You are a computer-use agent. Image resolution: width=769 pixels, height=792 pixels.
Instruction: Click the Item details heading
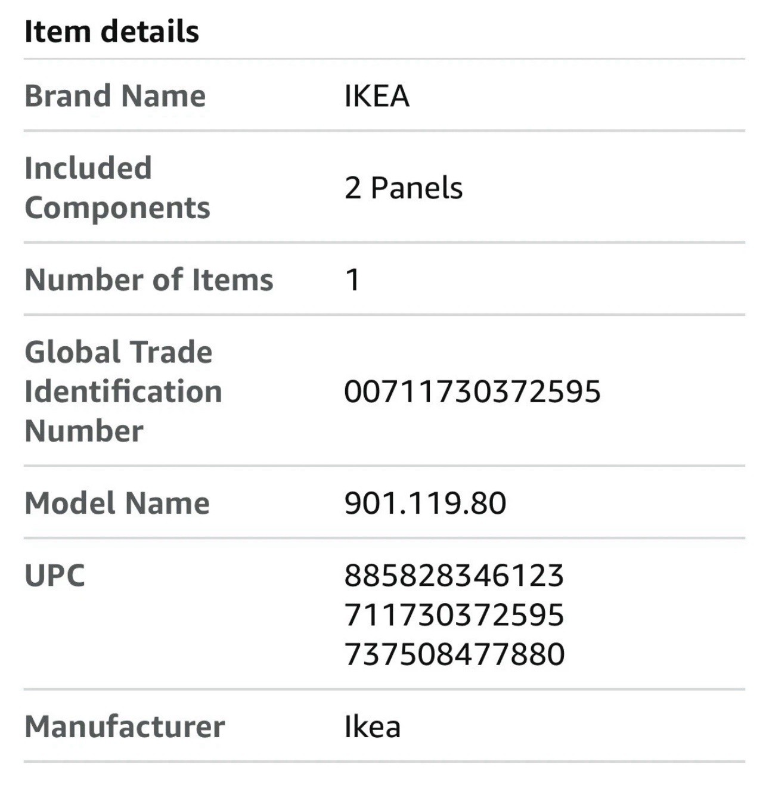[x=111, y=32]
